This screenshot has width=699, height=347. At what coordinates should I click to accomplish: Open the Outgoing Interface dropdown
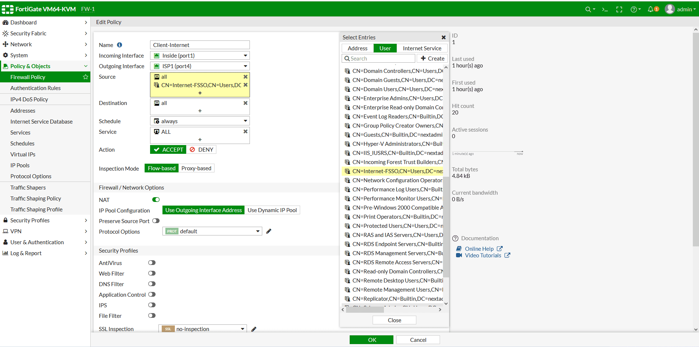coord(200,66)
